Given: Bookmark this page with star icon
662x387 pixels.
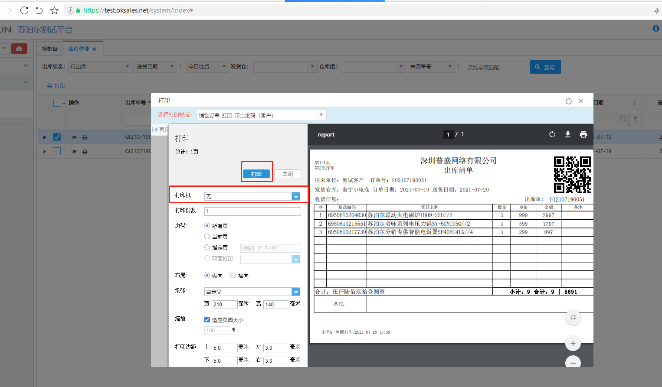Looking at the screenshot, I should pyautogui.click(x=54, y=10).
